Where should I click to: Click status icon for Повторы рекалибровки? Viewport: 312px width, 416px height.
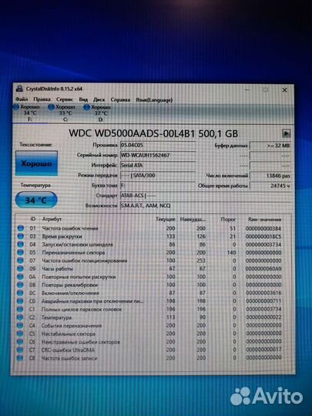point(21,285)
